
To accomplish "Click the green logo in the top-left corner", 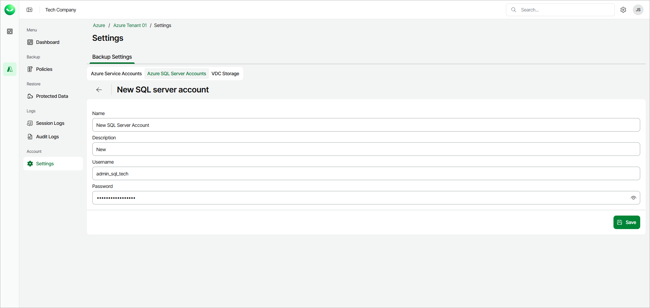I will [10, 9].
